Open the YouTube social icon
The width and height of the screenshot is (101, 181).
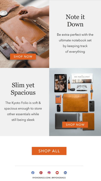[x=57, y=172]
